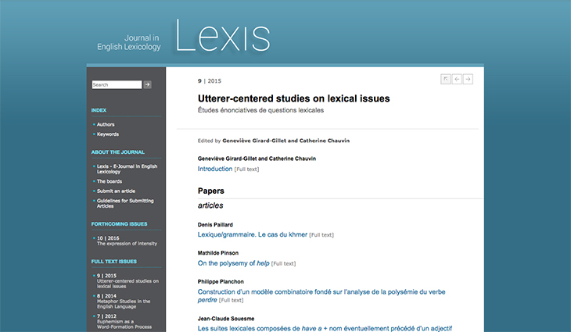Open issue 8 | 2014 Metaphor Studies
571x332 pixels.
tap(124, 301)
